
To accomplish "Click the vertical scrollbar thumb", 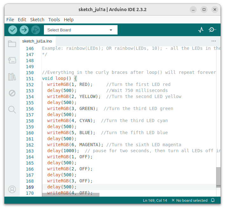I will pyautogui.click(x=218, y=177).
